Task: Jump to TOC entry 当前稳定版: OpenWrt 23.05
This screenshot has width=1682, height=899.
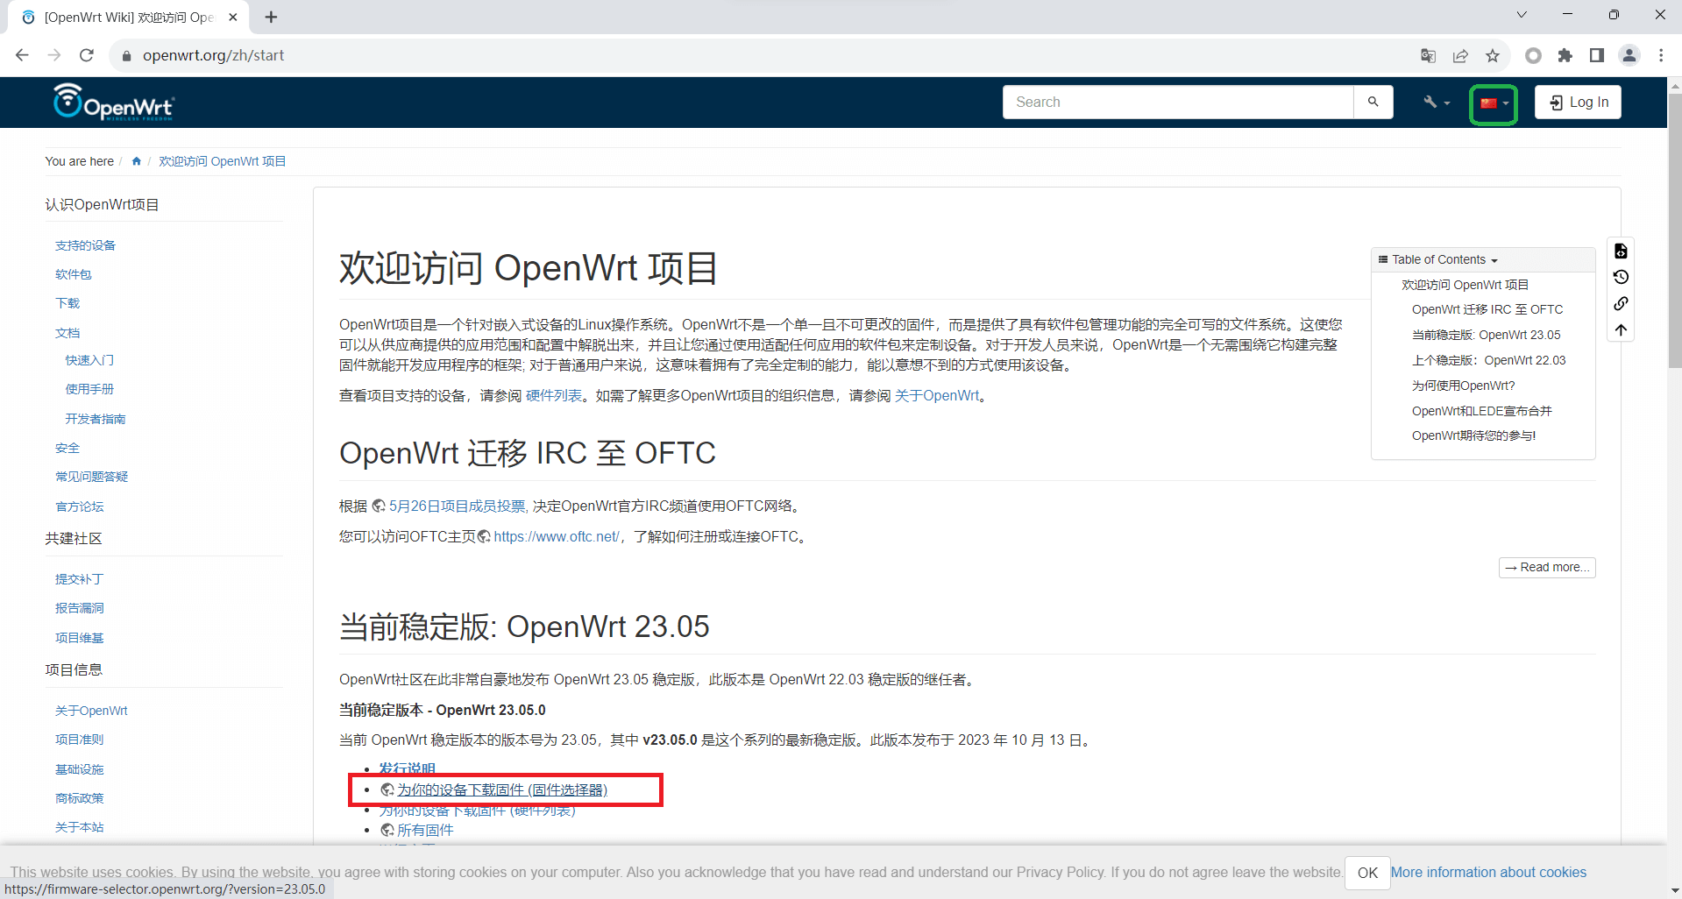Action: pos(1486,335)
